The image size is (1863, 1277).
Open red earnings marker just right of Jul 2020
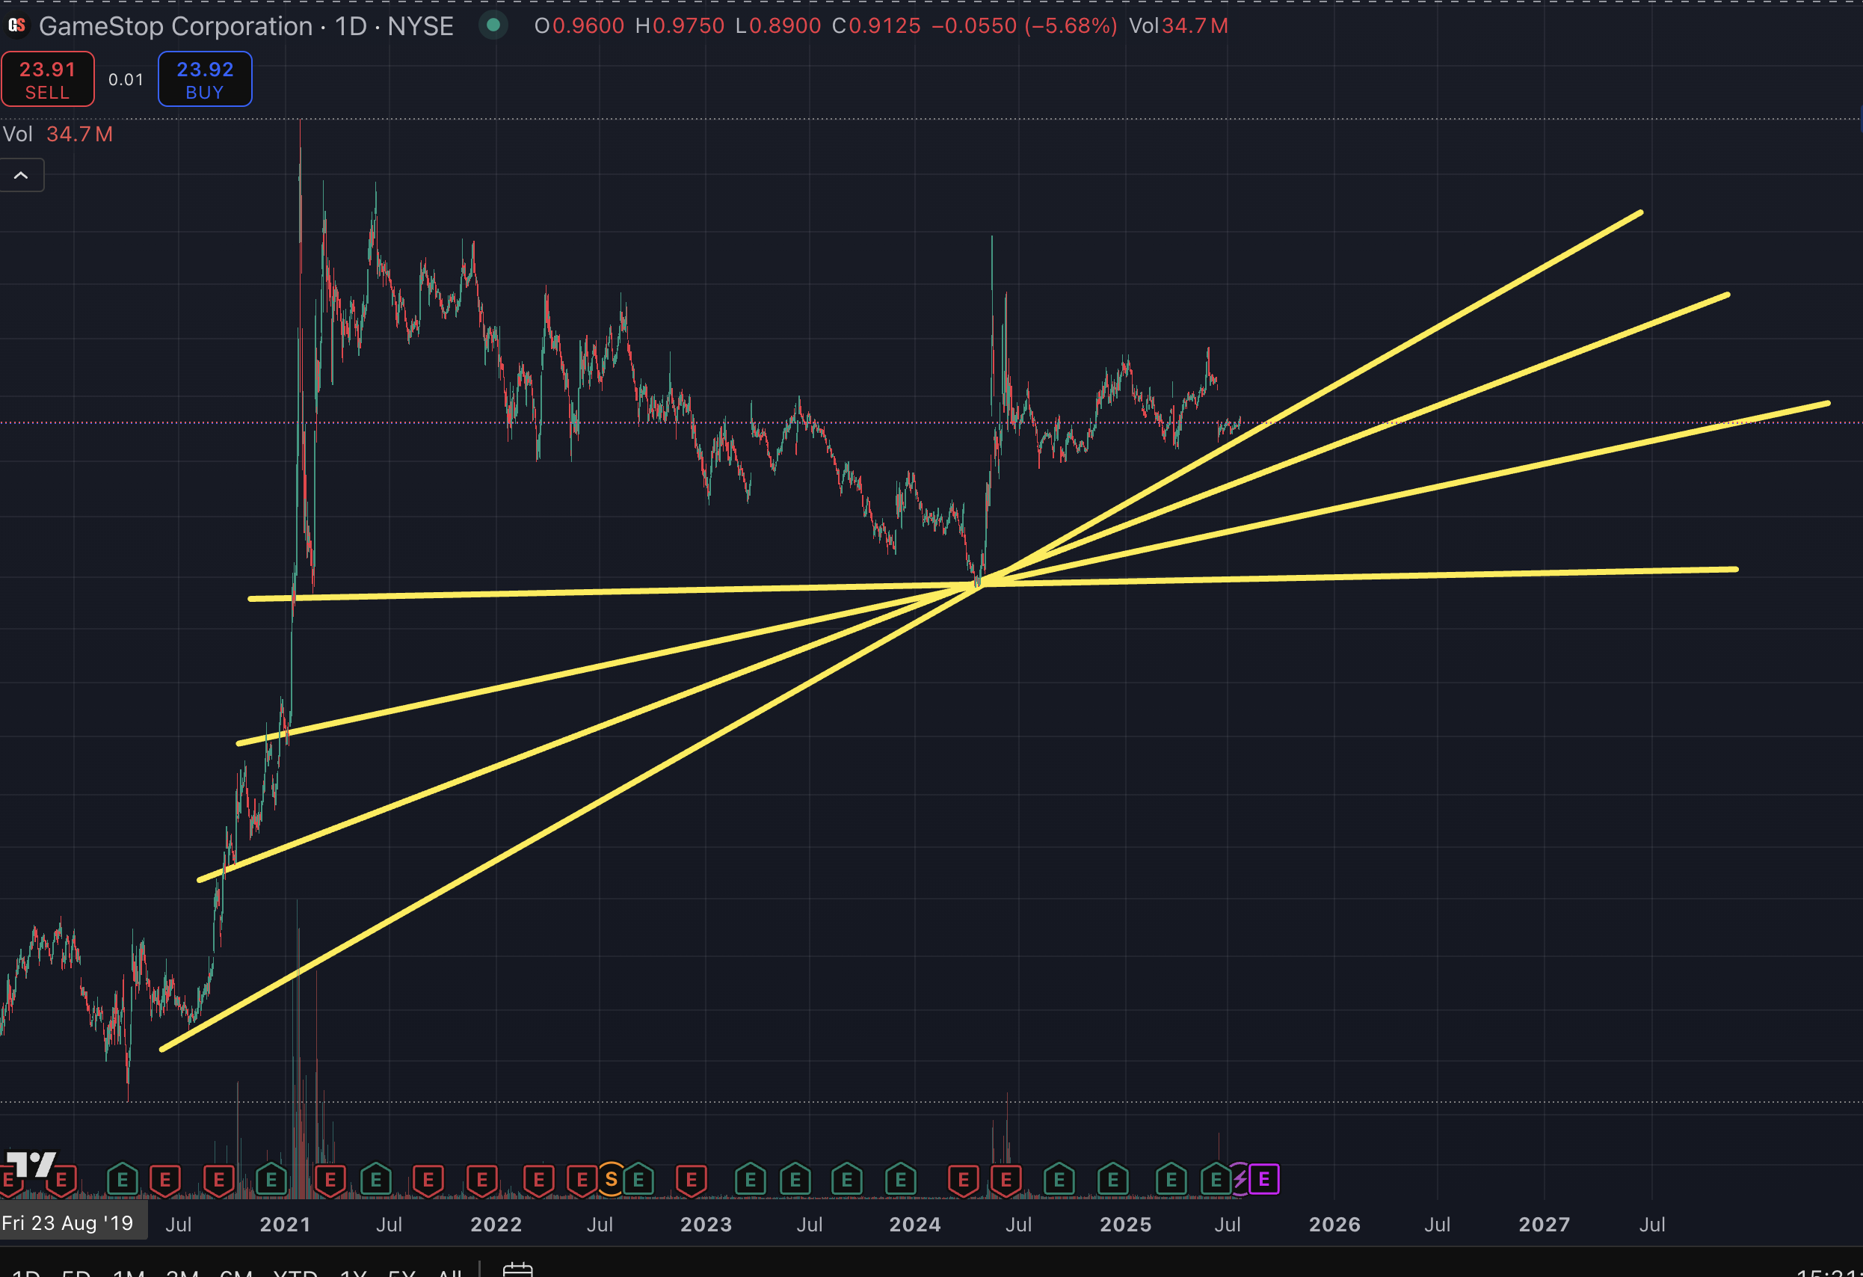pyautogui.click(x=219, y=1180)
